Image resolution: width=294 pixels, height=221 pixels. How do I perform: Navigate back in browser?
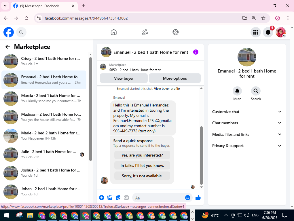click(x=6, y=18)
